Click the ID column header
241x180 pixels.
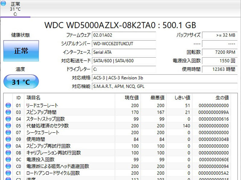coord(18,98)
